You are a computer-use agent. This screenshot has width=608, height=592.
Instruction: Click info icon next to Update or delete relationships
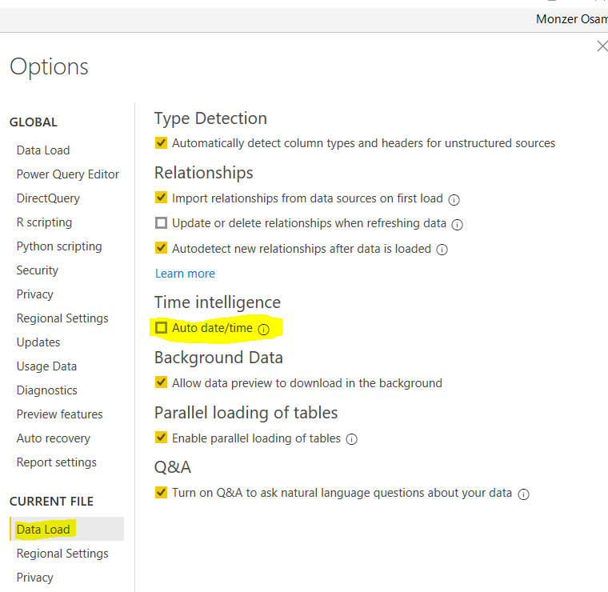458,225
